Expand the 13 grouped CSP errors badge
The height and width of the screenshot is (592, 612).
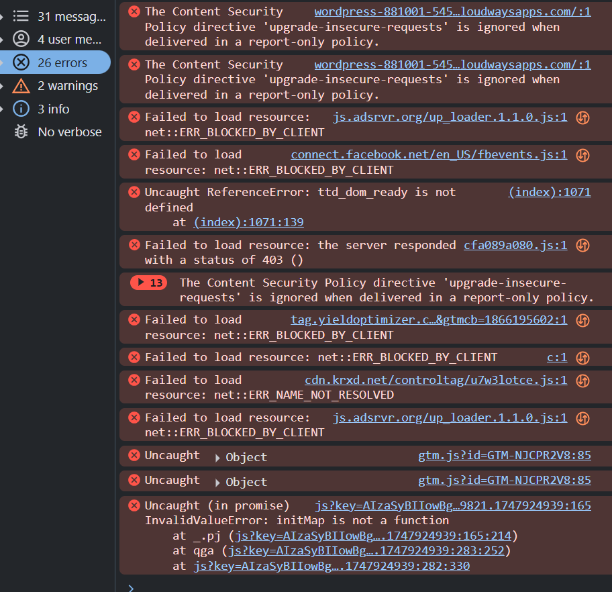149,283
